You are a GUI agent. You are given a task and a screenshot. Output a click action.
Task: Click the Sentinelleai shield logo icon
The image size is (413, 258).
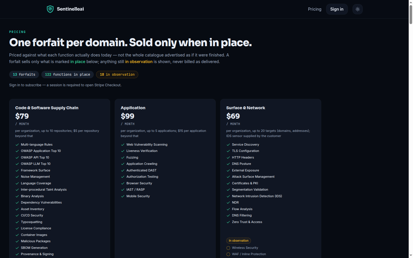50,9
